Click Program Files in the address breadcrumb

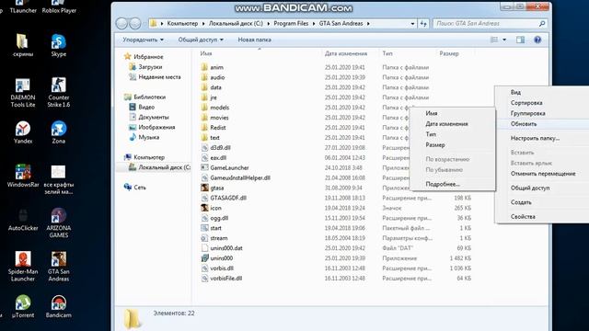(291, 24)
